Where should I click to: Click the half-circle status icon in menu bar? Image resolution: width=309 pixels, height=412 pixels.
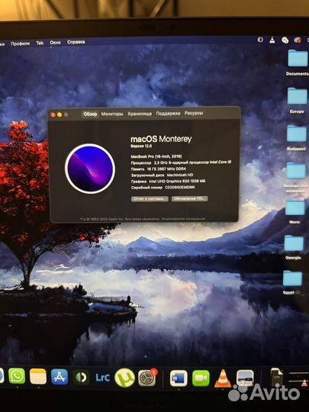click(260, 40)
